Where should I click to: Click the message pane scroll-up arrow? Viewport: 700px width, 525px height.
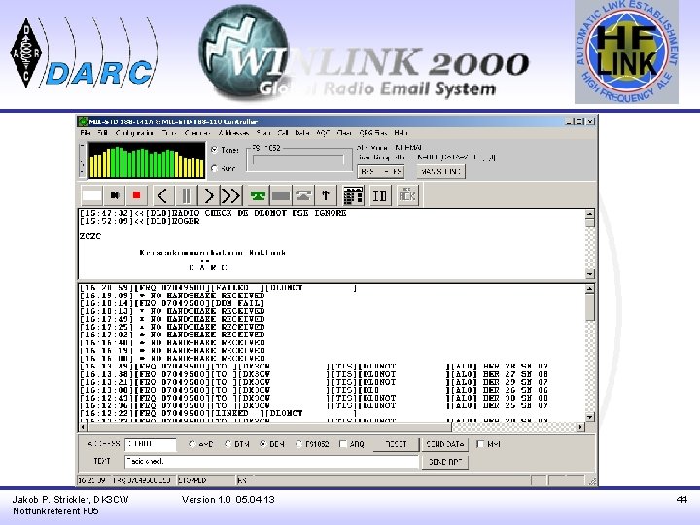[x=590, y=214]
